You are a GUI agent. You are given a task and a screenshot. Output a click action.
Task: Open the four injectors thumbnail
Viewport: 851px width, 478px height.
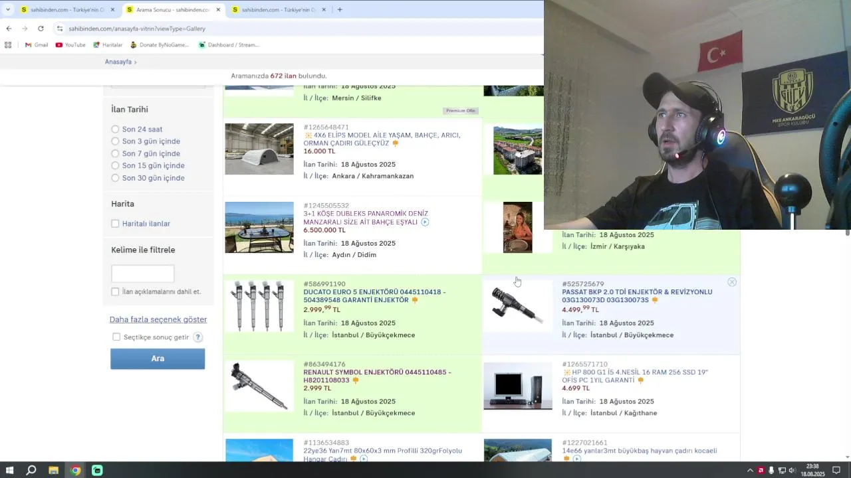click(259, 306)
